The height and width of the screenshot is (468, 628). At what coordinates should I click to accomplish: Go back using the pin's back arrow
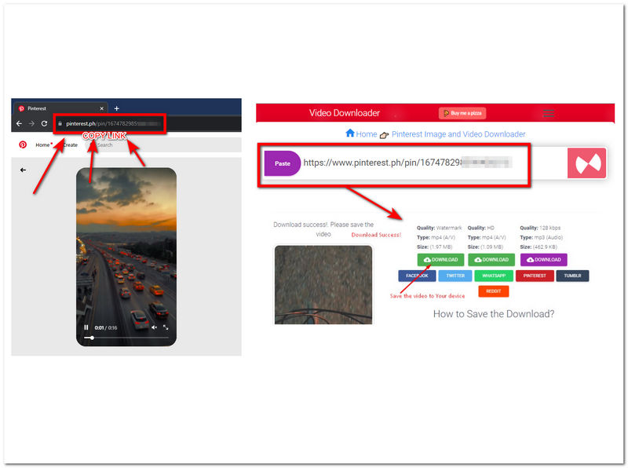pyautogui.click(x=23, y=170)
